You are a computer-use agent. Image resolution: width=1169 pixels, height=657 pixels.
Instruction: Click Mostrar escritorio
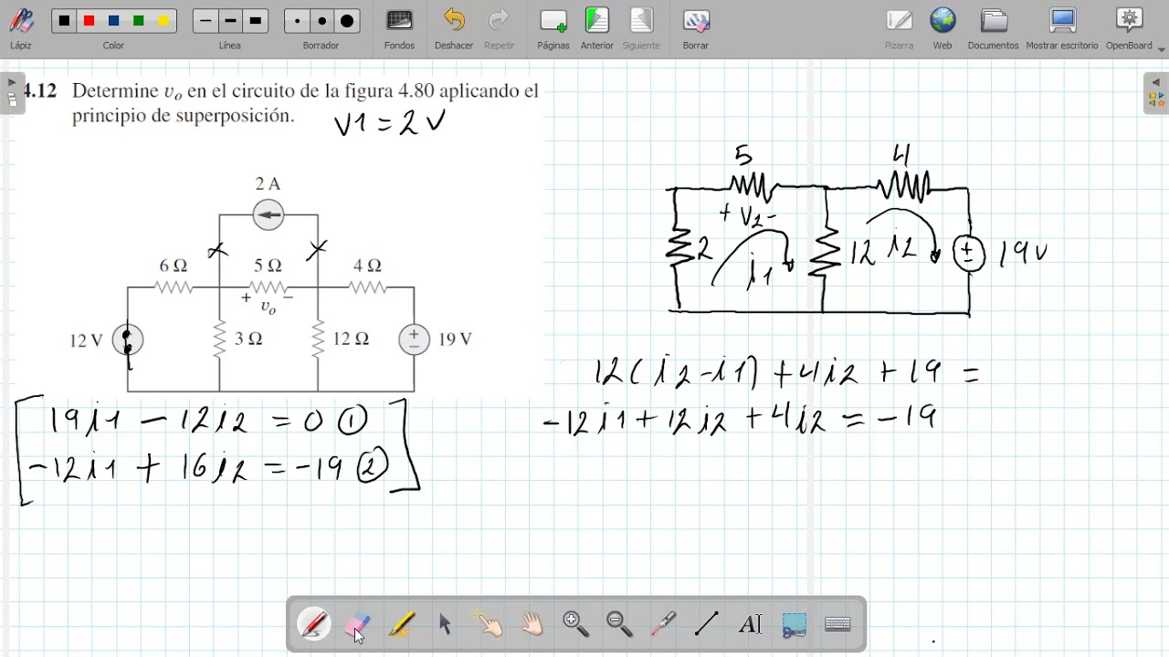(1062, 28)
